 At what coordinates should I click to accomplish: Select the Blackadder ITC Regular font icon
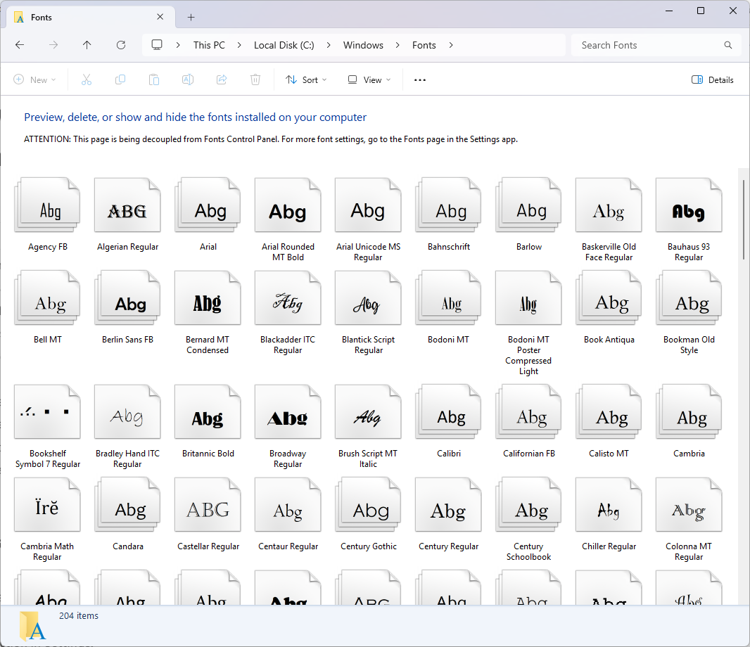tap(288, 297)
